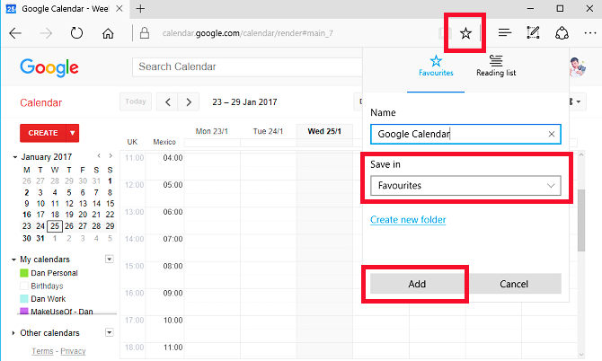Click the Mon 23/1 column header
The height and width of the screenshot is (361, 602).
point(212,131)
